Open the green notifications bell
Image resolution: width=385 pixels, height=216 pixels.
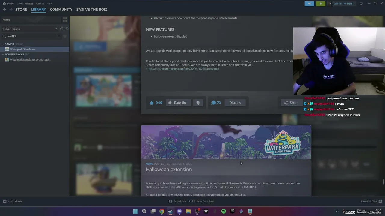click(320, 4)
